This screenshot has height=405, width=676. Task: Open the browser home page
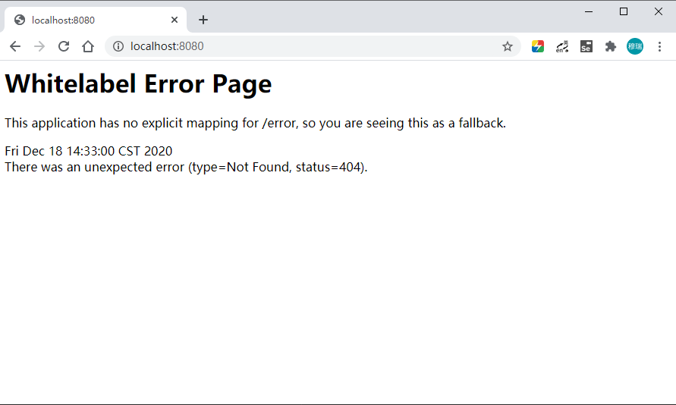tap(88, 46)
